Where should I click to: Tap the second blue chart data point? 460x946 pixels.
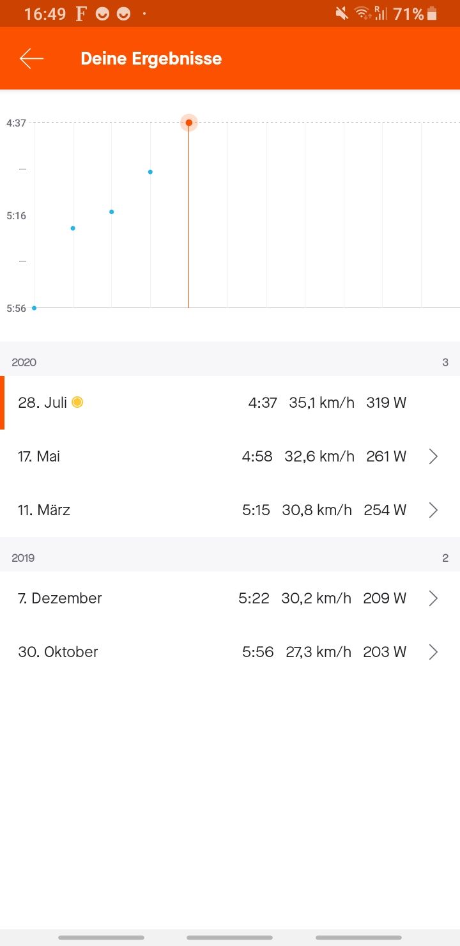tap(73, 228)
